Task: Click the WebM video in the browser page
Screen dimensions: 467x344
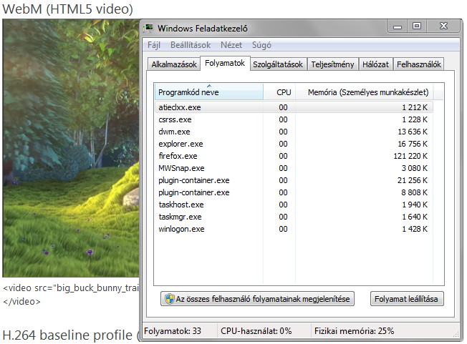Action: tap(71, 148)
